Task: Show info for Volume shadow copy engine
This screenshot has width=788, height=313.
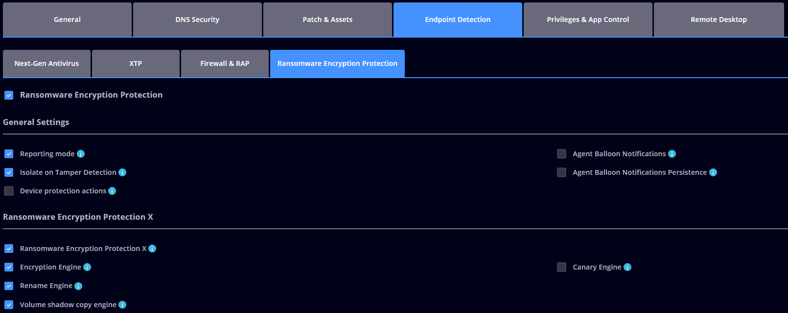Action: point(122,305)
